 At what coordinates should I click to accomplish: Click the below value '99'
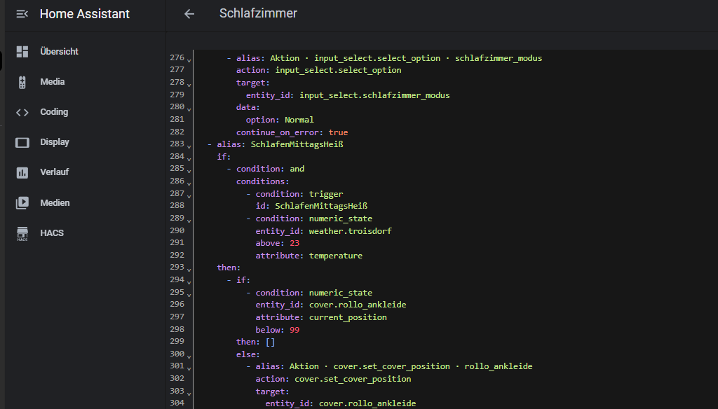click(x=294, y=330)
